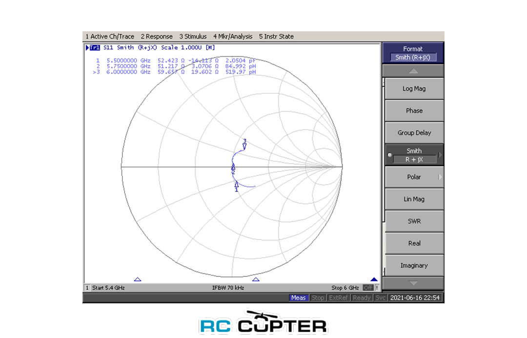Open the Polar format submenu
The image size is (527, 338).
pyautogui.click(x=414, y=177)
